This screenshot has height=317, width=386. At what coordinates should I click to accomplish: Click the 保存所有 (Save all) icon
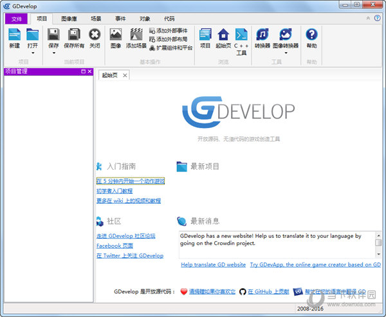point(74,34)
